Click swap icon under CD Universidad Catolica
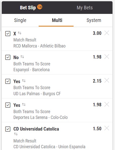The height and width of the screenshot is (150, 115). 16,134
